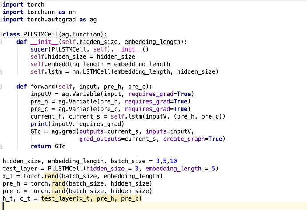Click fold end marker beside torch.autograd import
Screen dimensions: 307x210
click(2, 20)
